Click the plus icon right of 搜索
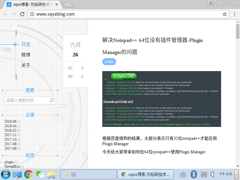The width and height of the screenshot is (240, 180). click(57, 91)
